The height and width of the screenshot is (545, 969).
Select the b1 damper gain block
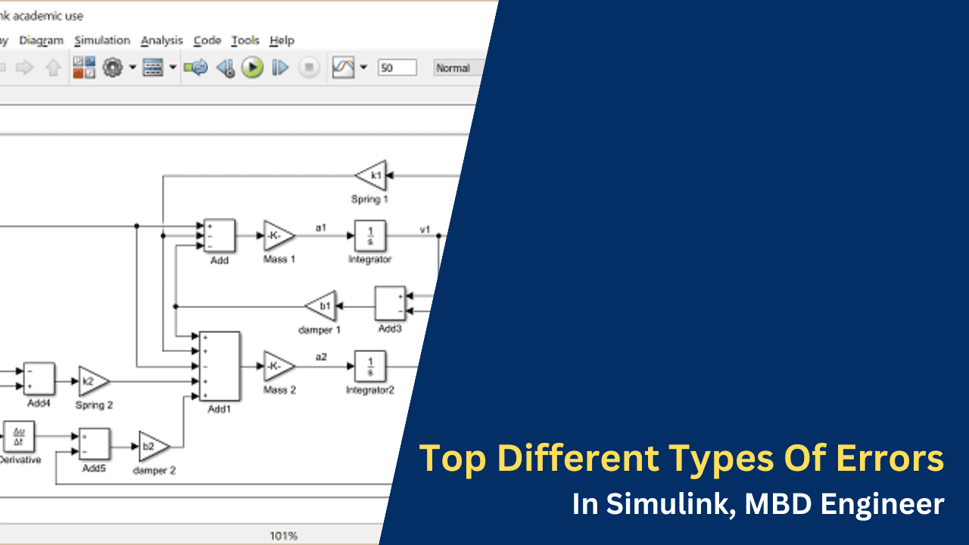pyautogui.click(x=320, y=306)
